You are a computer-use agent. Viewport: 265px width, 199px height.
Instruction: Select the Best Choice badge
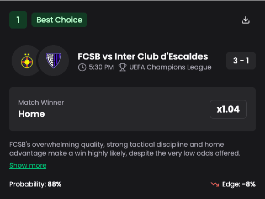coord(59,20)
